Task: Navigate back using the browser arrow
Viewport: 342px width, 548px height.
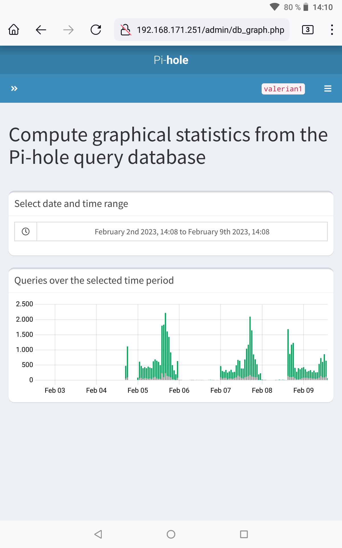Action: point(40,30)
